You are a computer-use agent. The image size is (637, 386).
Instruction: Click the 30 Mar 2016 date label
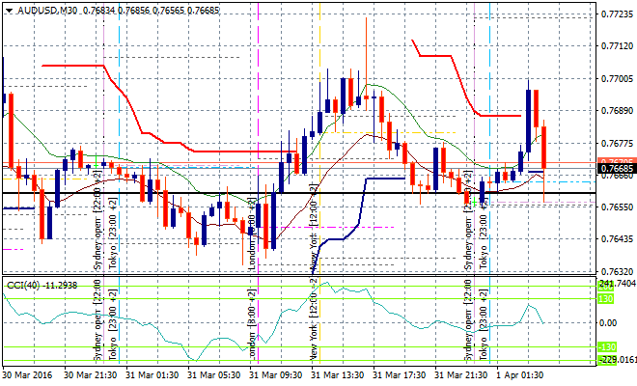28,374
